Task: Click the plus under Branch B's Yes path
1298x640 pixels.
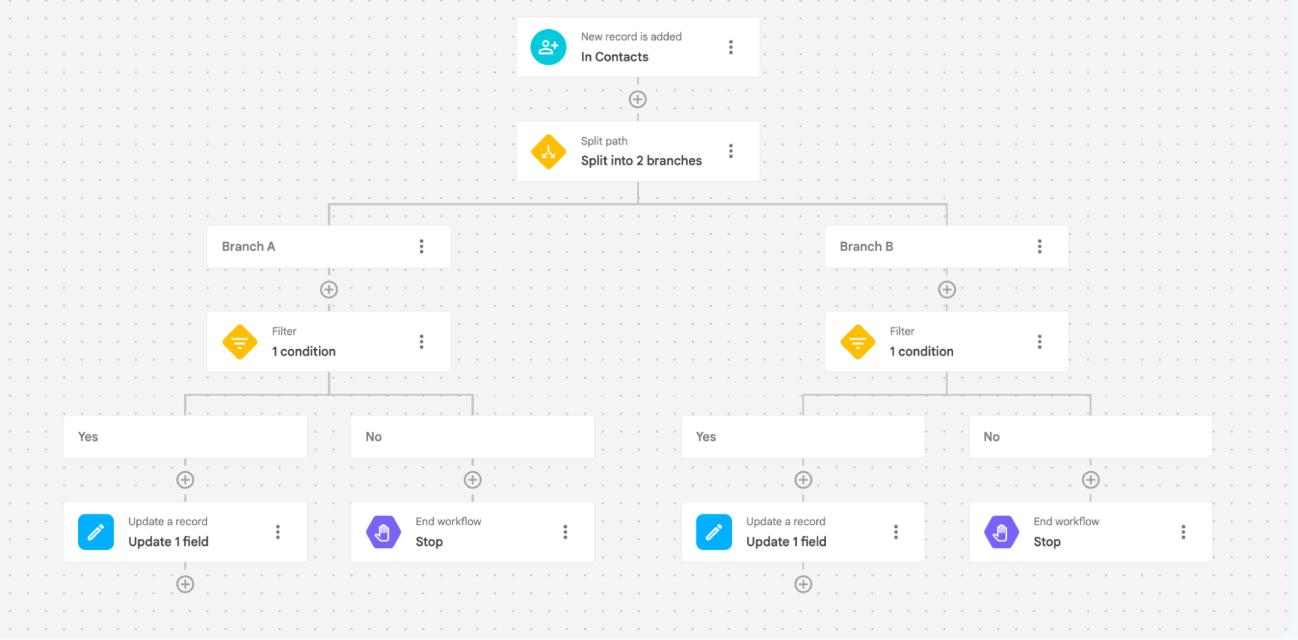Action: (803, 480)
